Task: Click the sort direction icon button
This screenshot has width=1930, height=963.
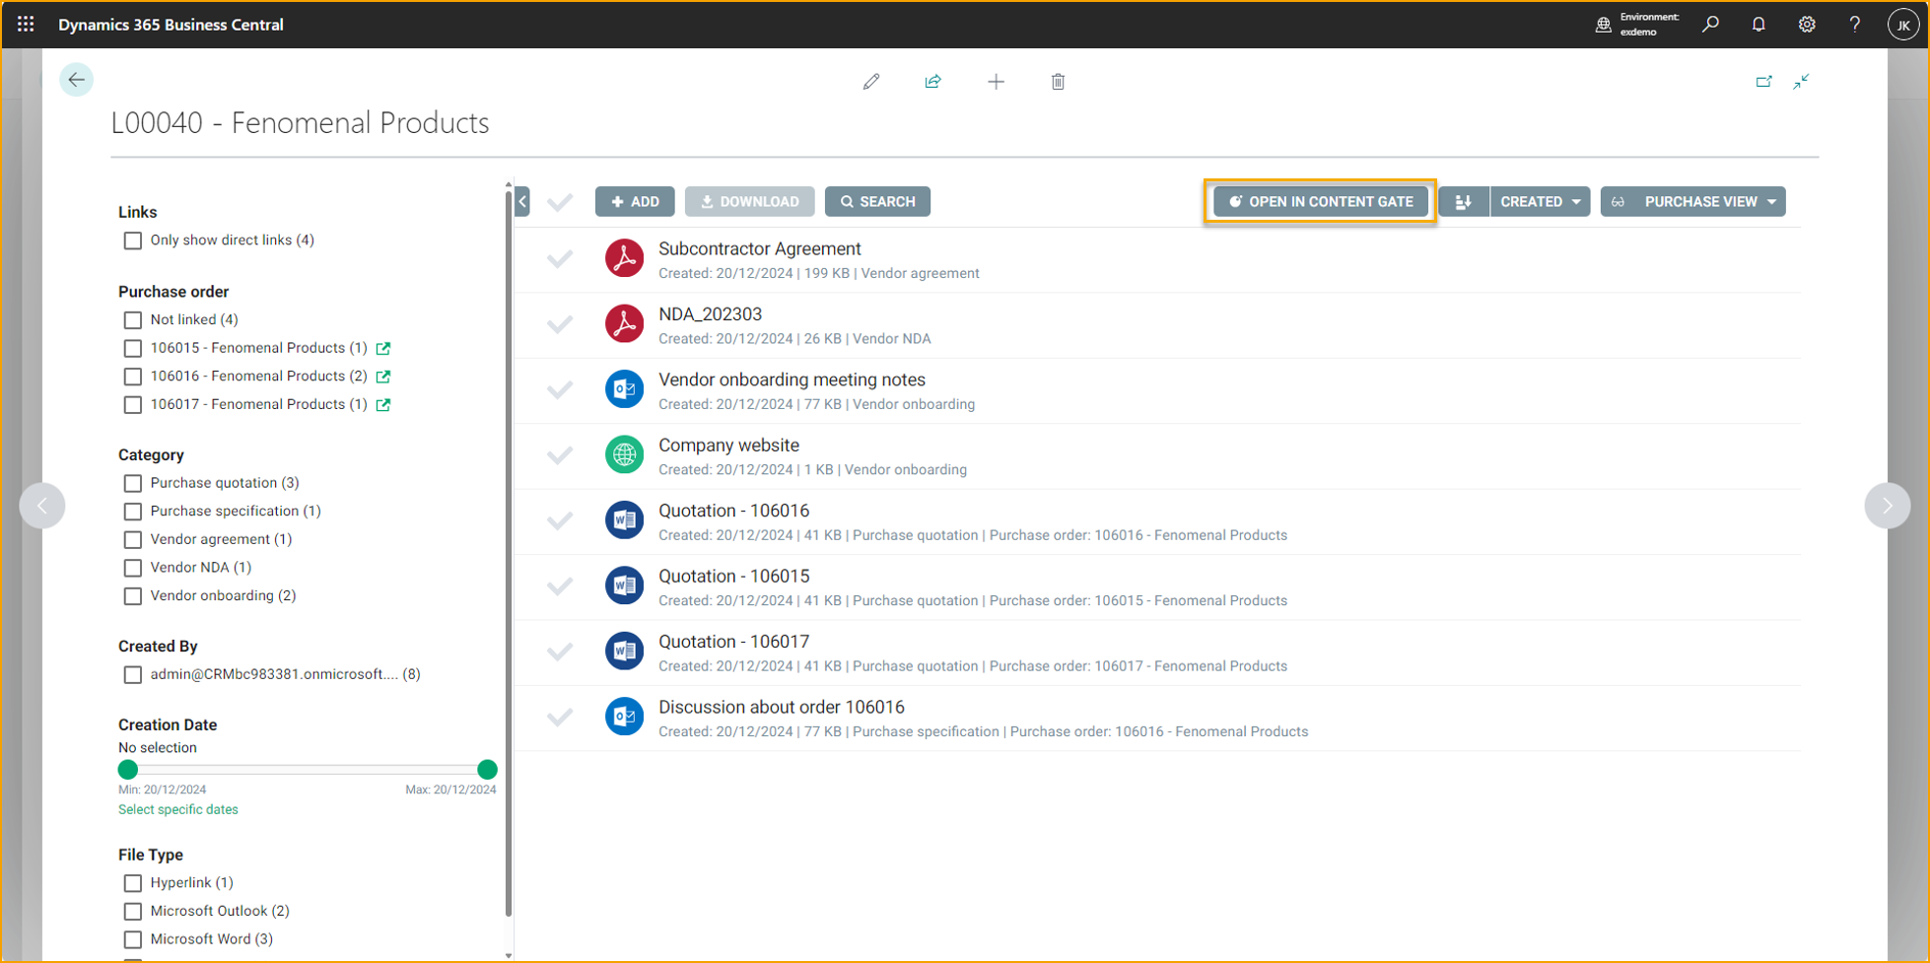Action: click(x=1463, y=202)
